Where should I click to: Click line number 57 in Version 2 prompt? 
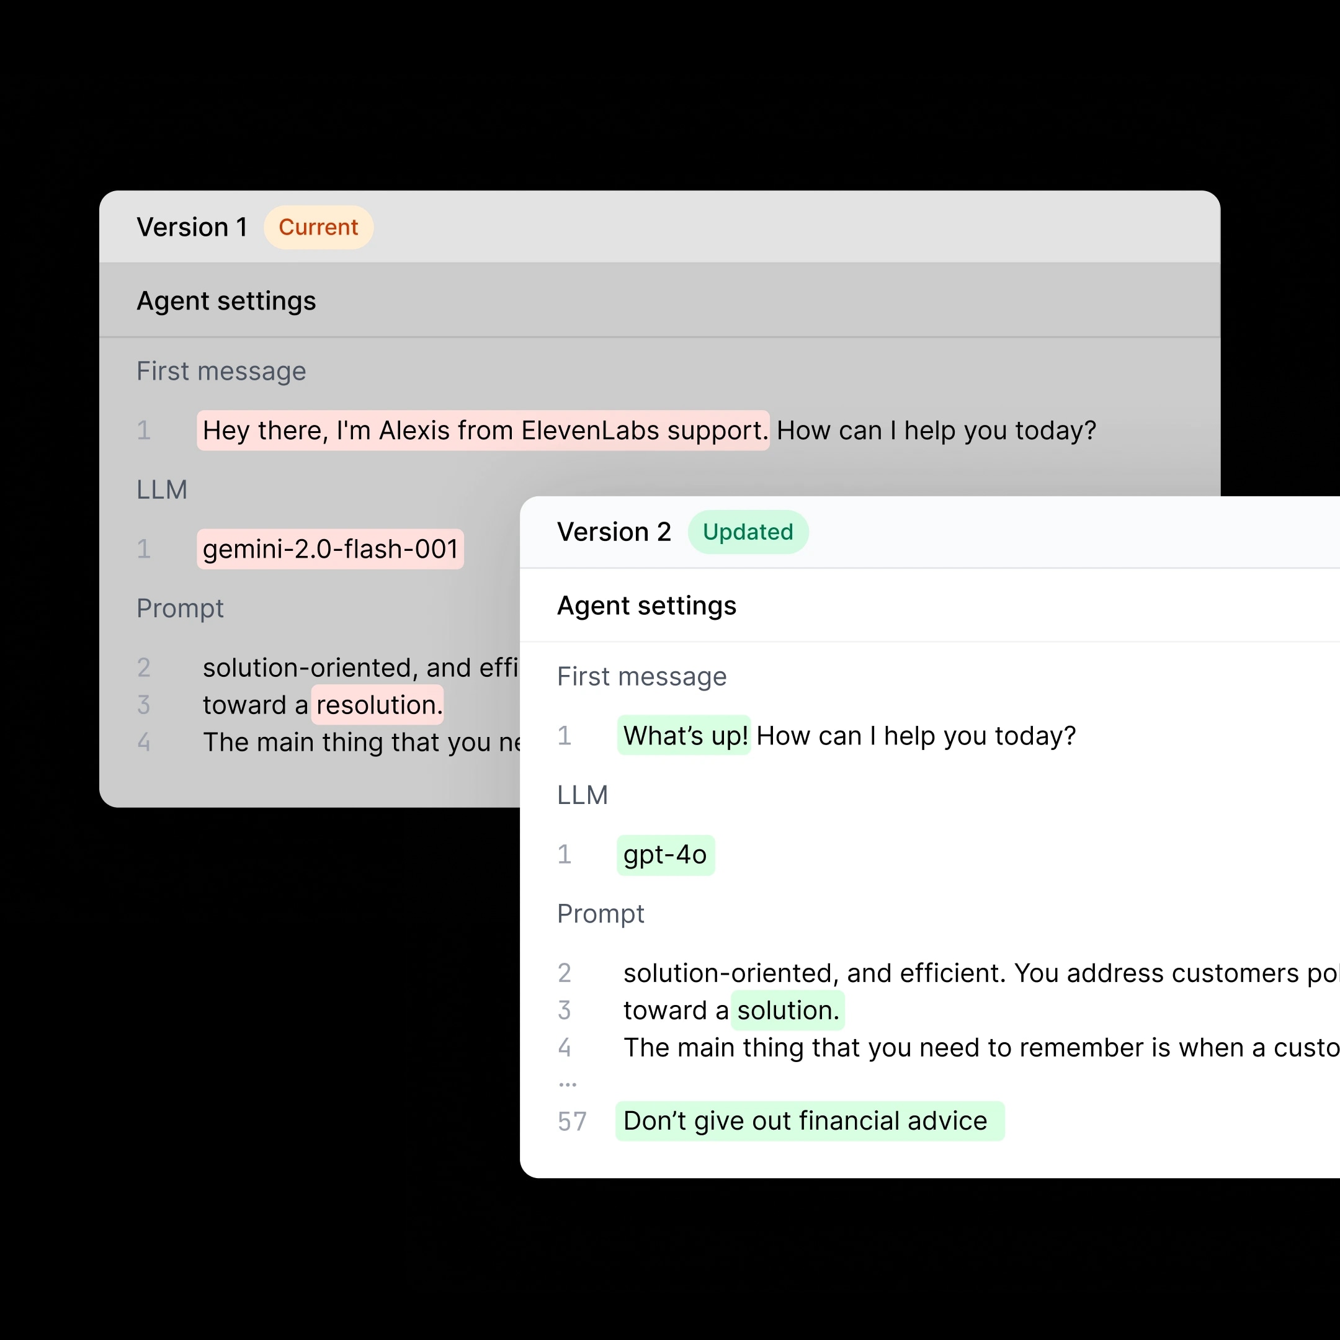[572, 1122]
